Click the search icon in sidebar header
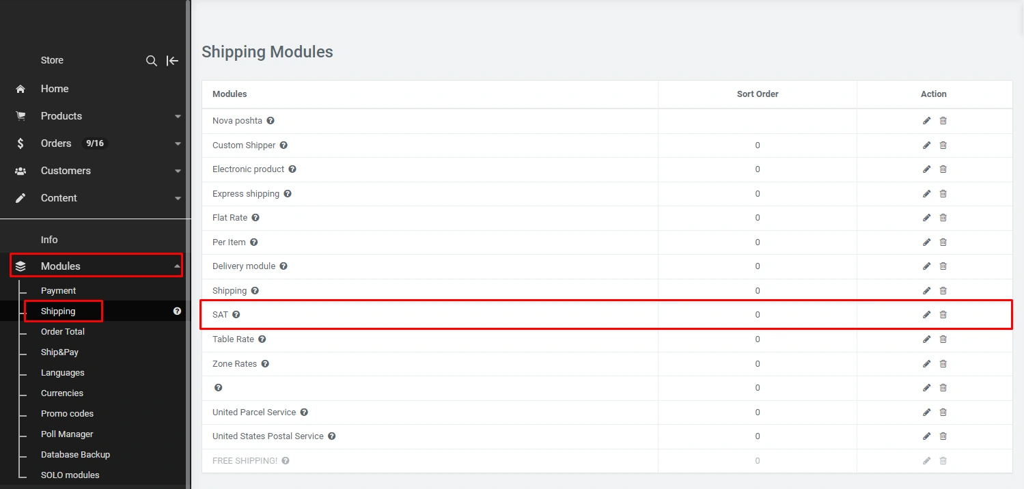The width and height of the screenshot is (1024, 489). pyautogui.click(x=152, y=61)
